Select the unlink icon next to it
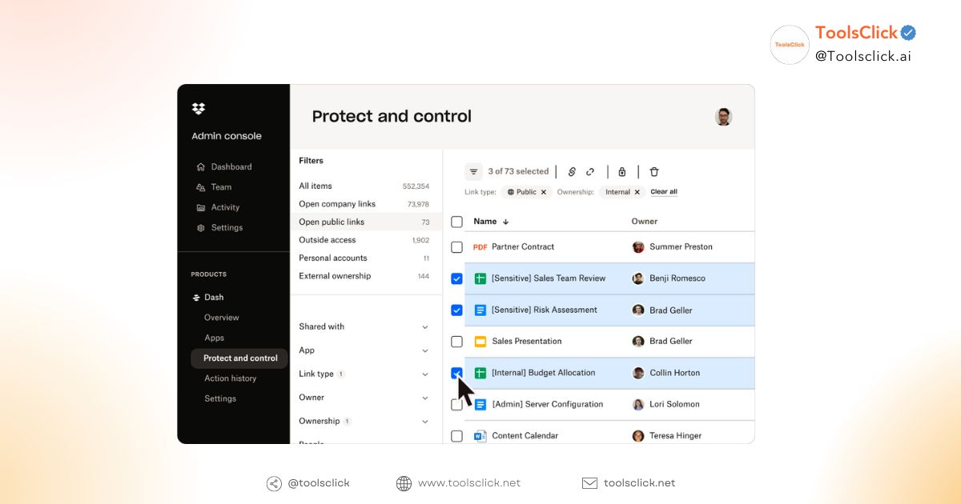This screenshot has height=504, width=961. [590, 171]
